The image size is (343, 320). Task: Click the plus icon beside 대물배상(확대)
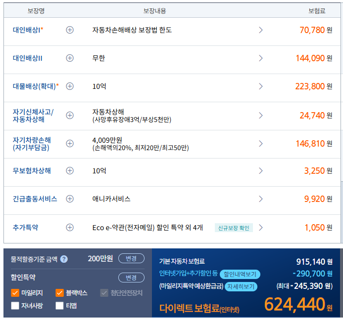pyautogui.click(x=70, y=86)
